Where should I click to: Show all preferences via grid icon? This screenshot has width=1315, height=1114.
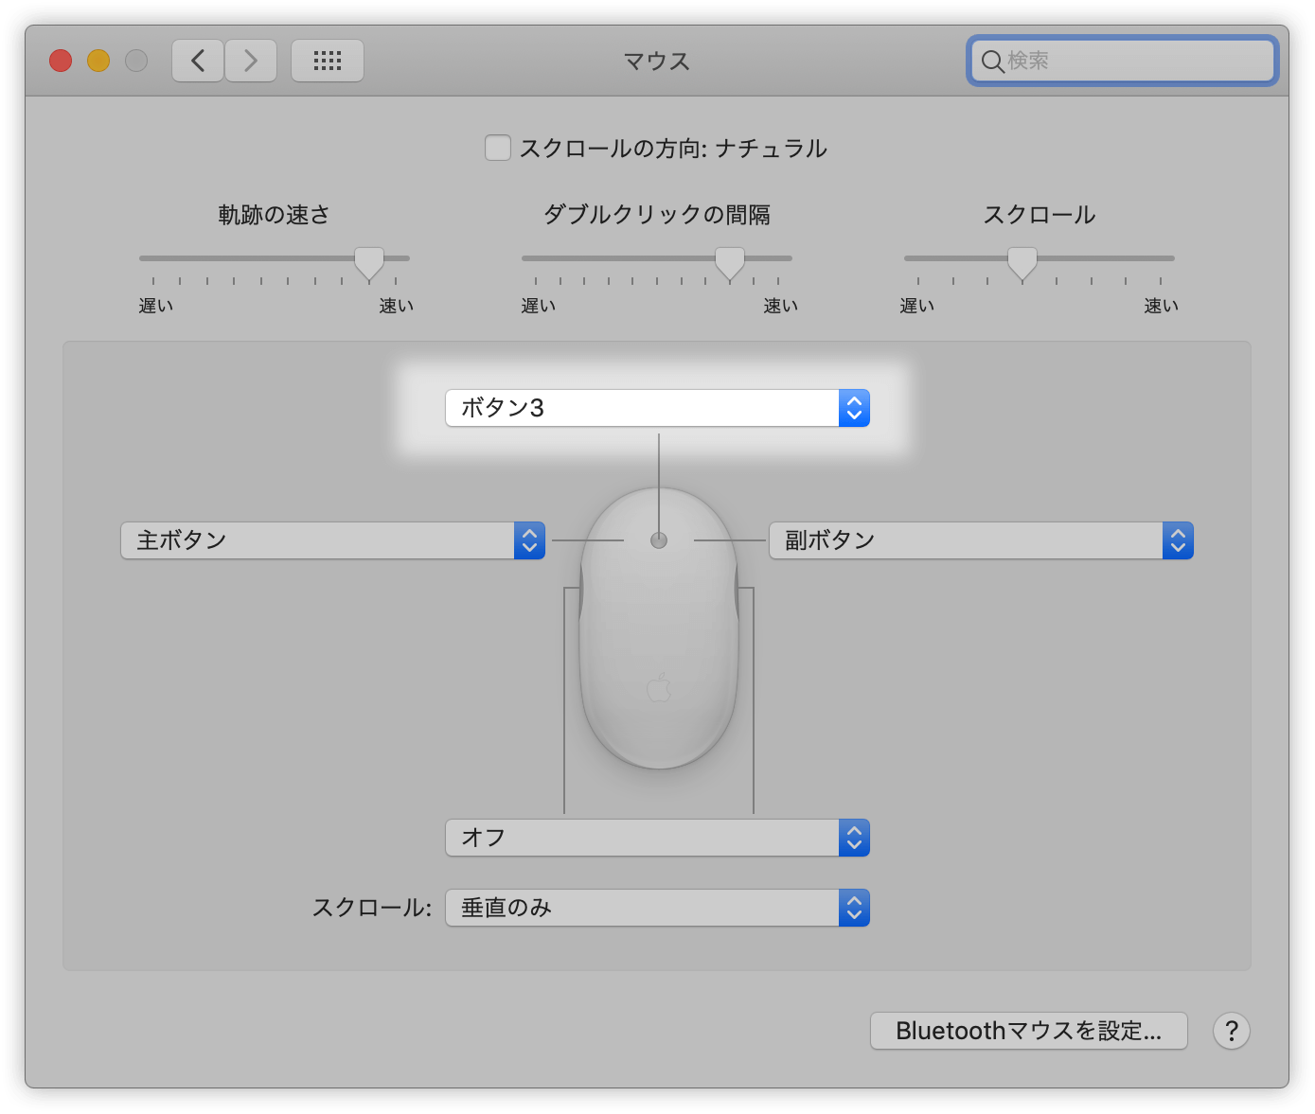pos(328,61)
